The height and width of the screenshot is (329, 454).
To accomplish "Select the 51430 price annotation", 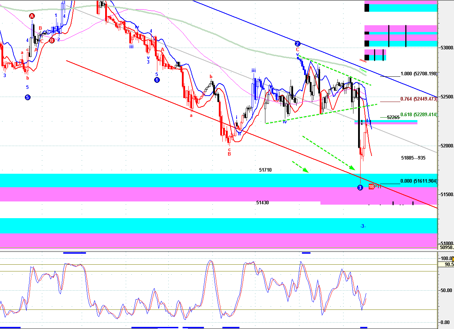I will click(x=263, y=203).
